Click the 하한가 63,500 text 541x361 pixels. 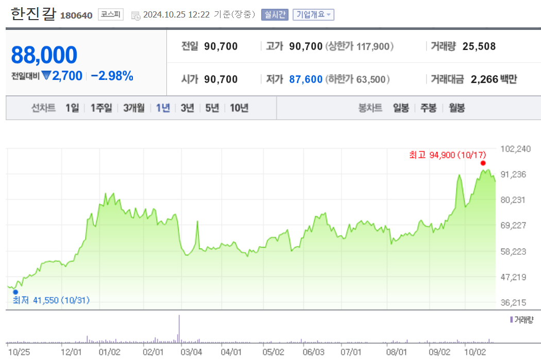click(x=358, y=79)
